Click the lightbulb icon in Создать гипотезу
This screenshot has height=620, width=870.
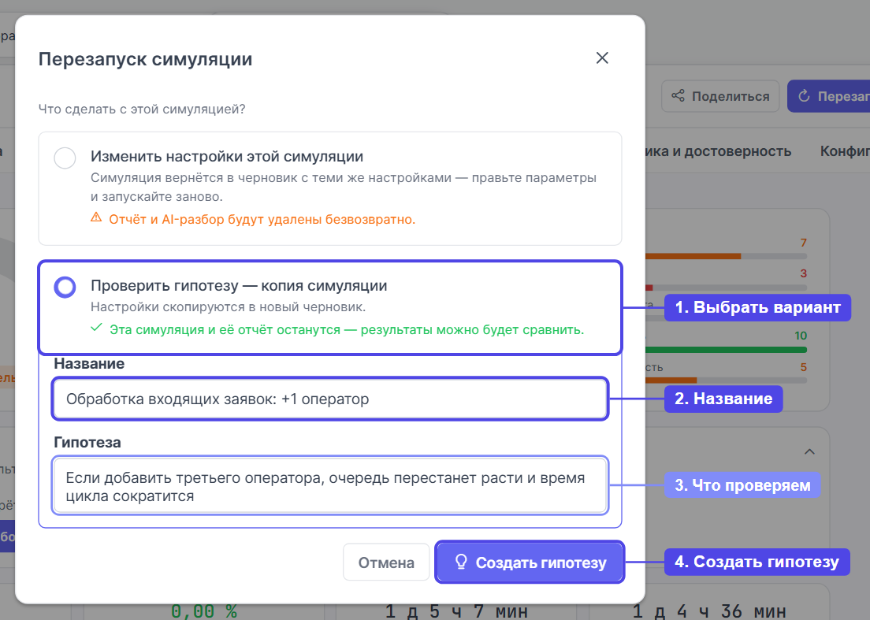coord(460,562)
